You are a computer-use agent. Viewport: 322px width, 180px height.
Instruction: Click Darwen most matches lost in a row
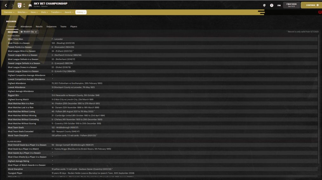(75, 108)
